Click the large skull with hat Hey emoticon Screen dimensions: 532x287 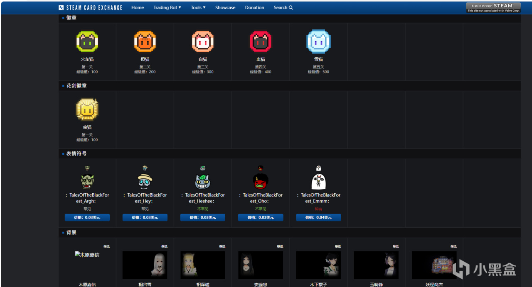point(145,182)
